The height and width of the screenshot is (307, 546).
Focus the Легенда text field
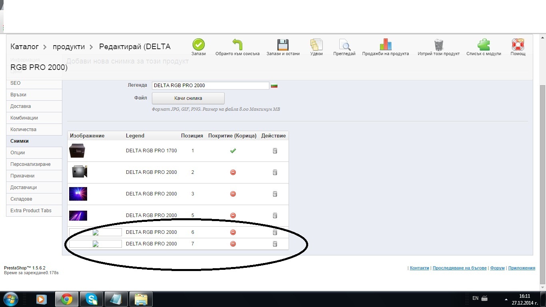(x=211, y=86)
